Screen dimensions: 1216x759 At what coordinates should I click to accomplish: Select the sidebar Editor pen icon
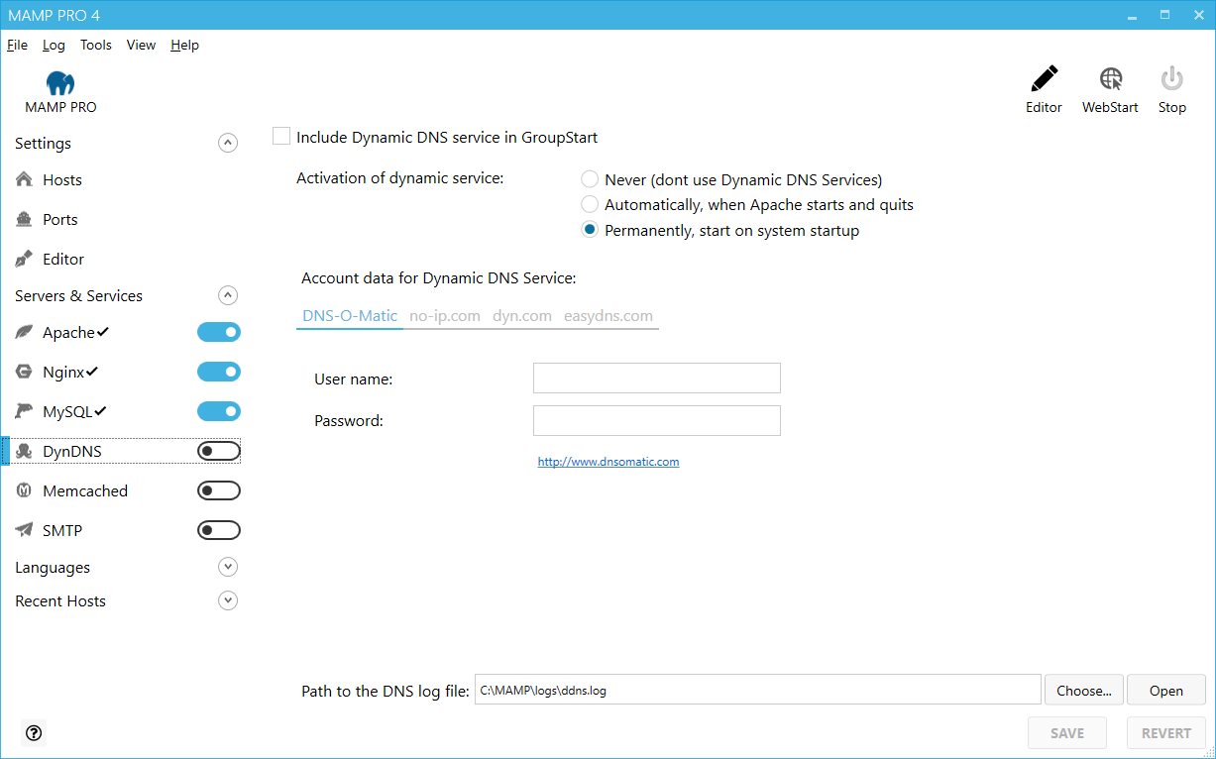pos(25,259)
